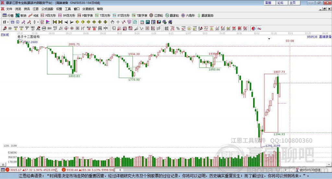Open the 9P四方形 tool
Image resolution: width=332 pixels, height=179 pixels.
67,16
